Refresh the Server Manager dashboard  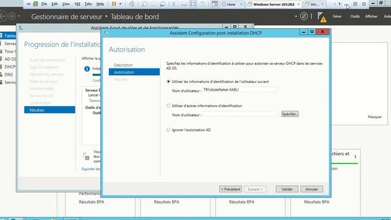click(x=304, y=16)
